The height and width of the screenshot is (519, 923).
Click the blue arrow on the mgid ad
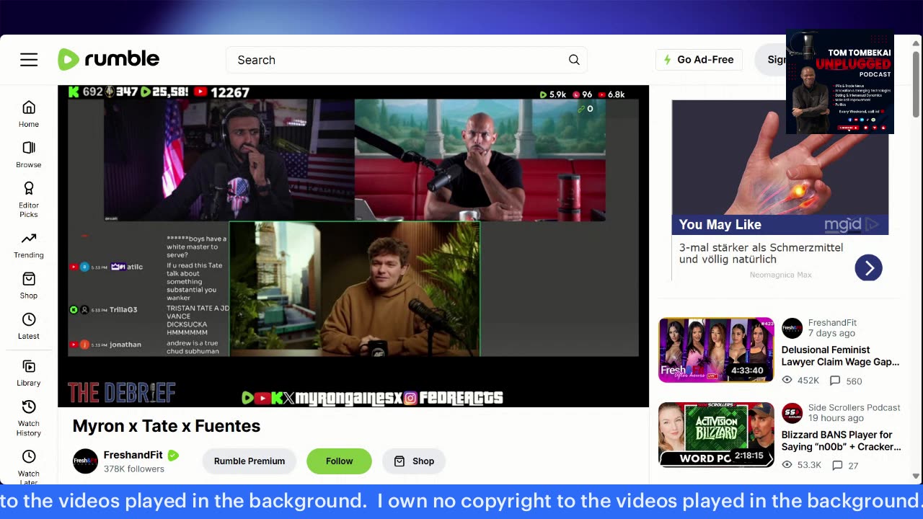(x=868, y=268)
